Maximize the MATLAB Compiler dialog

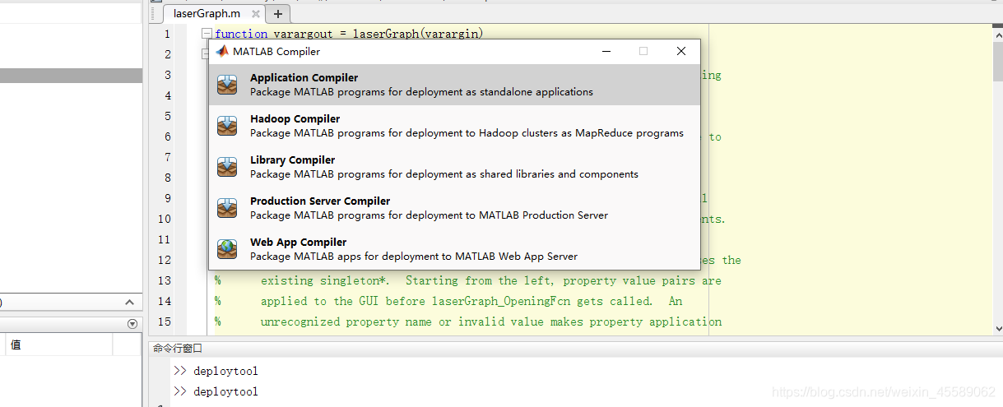click(x=643, y=51)
